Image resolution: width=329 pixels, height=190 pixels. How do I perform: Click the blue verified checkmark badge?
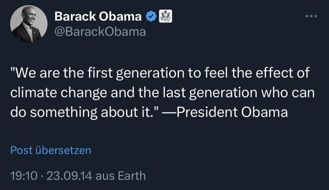[151, 16]
